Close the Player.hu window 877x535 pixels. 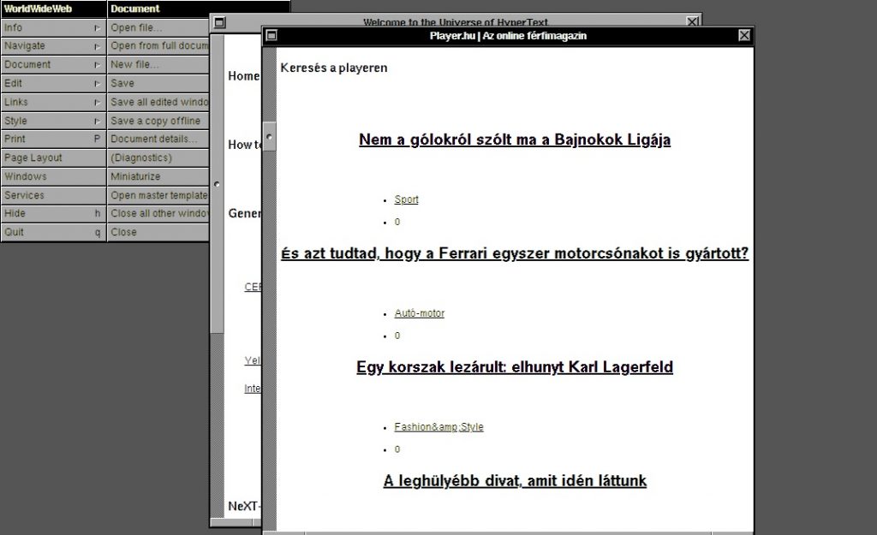(743, 36)
